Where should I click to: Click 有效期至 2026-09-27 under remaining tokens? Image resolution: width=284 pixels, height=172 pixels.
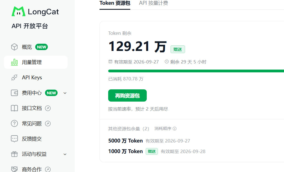tap(136, 62)
